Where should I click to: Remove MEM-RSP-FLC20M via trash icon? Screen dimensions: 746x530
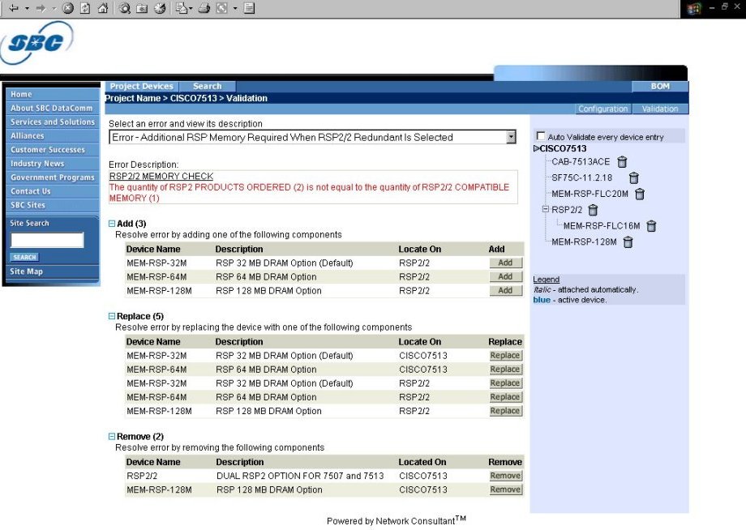pos(640,194)
